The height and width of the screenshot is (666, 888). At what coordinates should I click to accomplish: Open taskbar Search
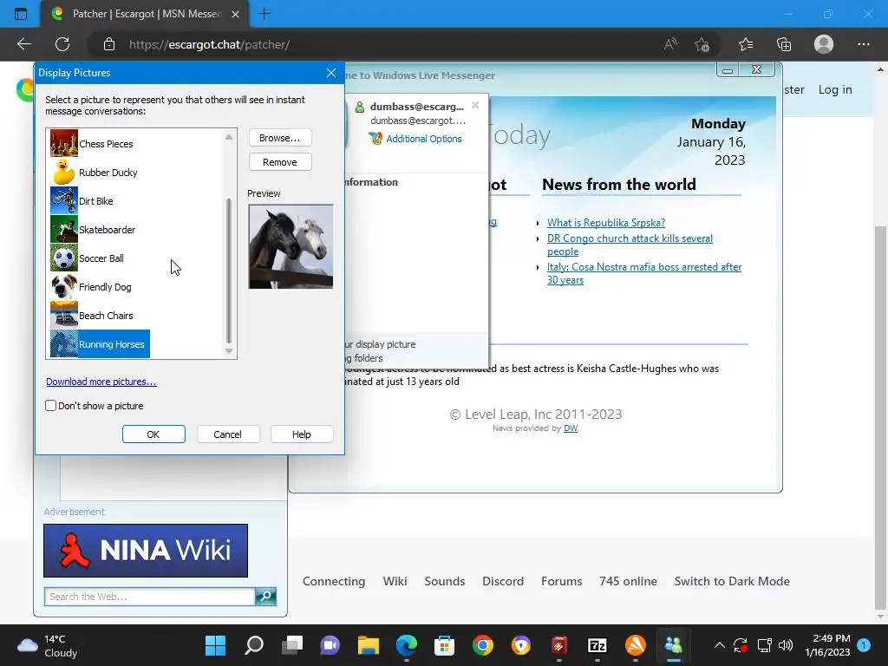pos(254,645)
